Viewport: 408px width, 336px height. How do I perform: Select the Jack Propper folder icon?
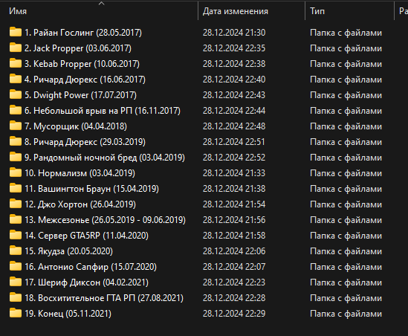tap(16, 48)
